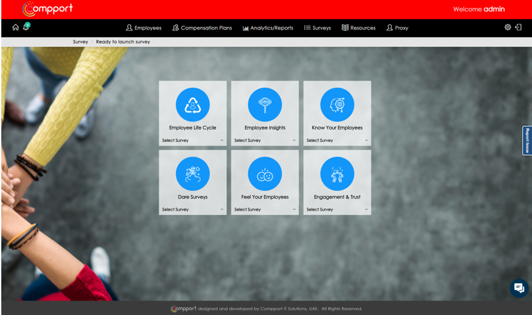The width and height of the screenshot is (532, 315).
Task: Click the Dare Surveys circular icon
Action: tap(193, 174)
